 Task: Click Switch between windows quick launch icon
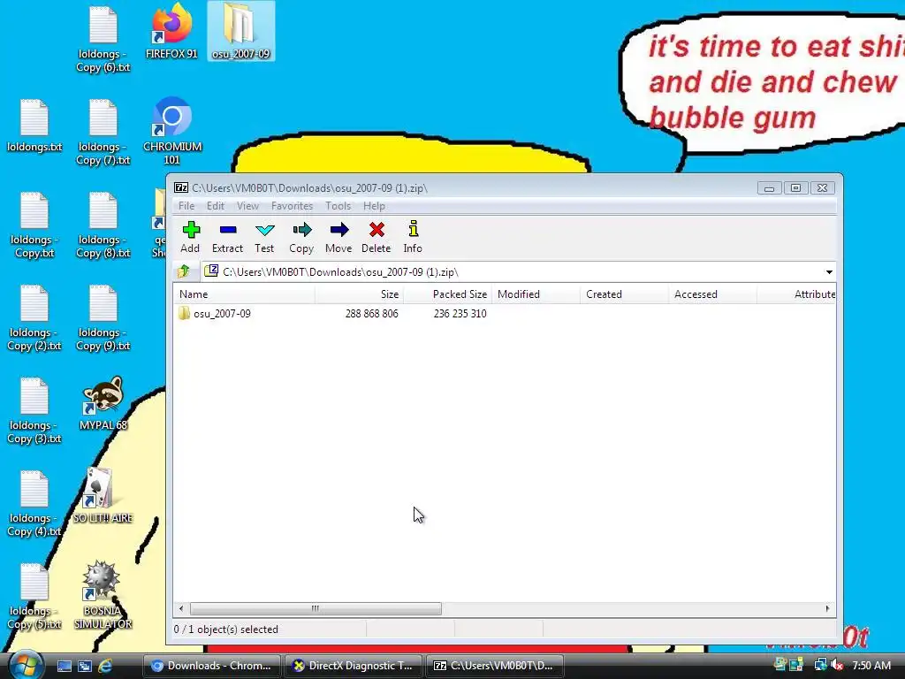(x=85, y=666)
